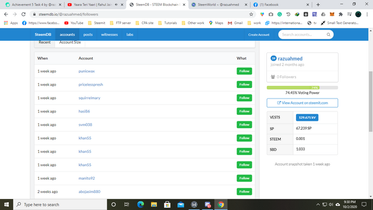This screenshot has height=210, width=373.
Task: Open the accounts menu item
Action: point(68,34)
